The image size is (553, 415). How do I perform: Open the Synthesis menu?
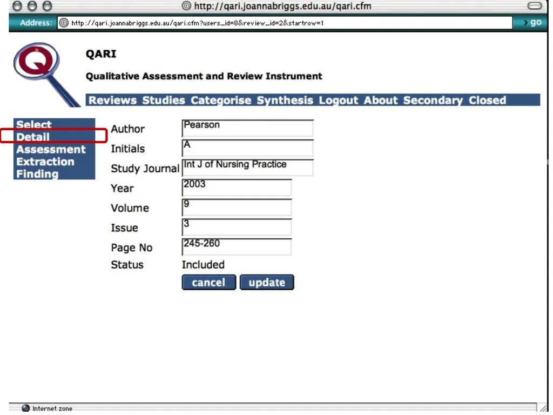[285, 100]
